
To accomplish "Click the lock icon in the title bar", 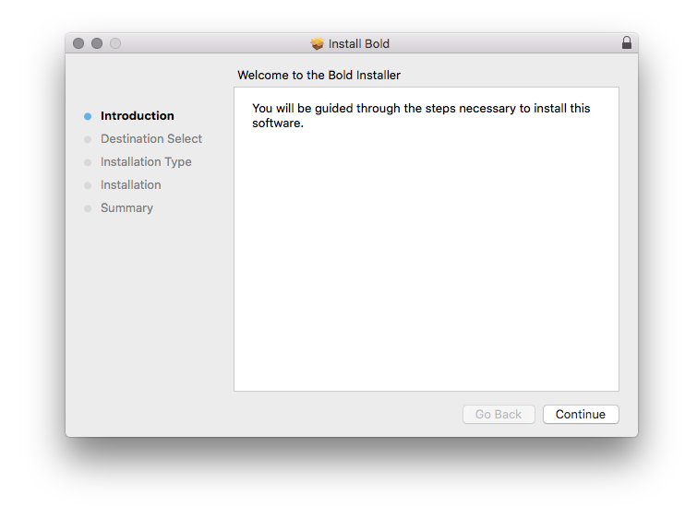I will (627, 43).
